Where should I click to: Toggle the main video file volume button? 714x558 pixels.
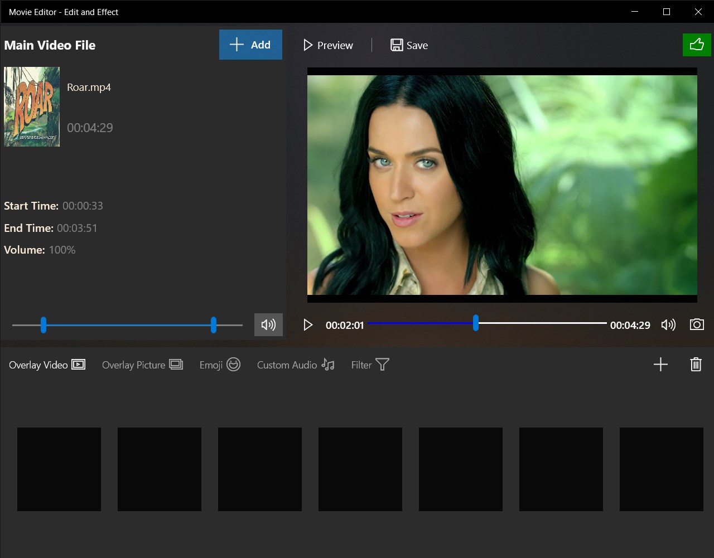[268, 324]
